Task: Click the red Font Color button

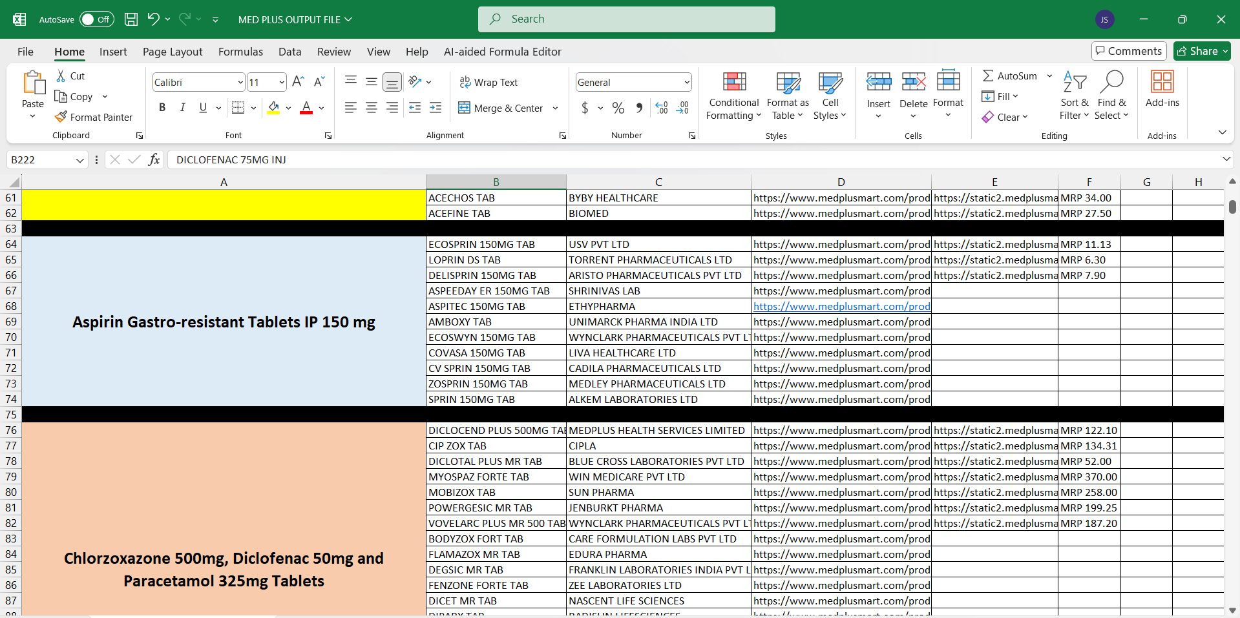Action: tap(306, 108)
